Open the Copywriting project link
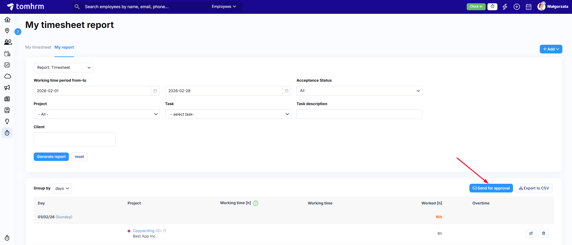 coord(144,231)
